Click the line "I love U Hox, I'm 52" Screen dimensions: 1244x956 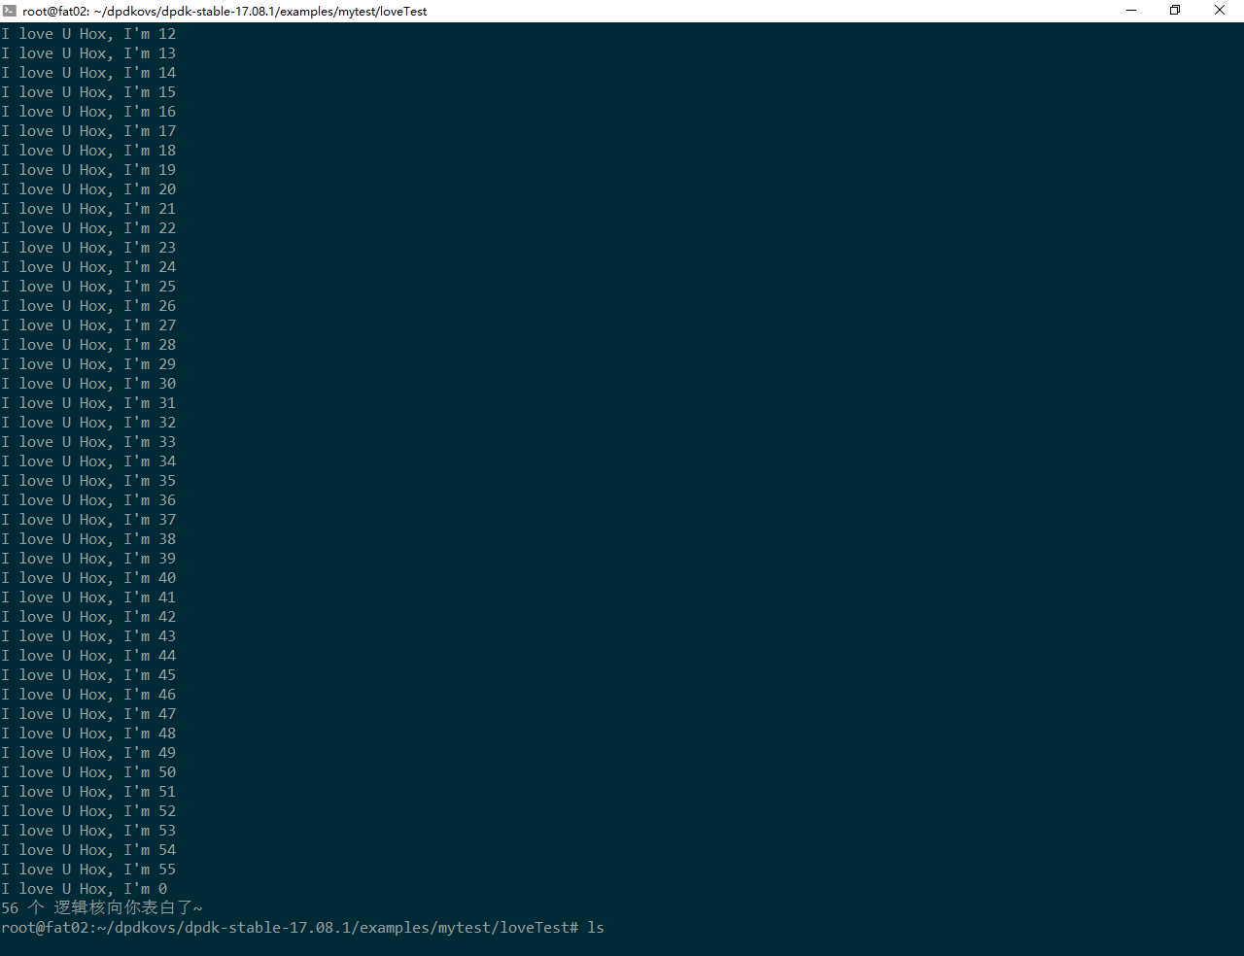pyautogui.click(x=88, y=811)
